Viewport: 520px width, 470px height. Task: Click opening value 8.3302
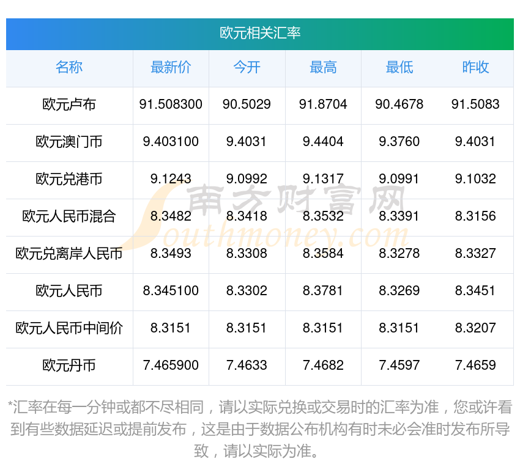(x=247, y=291)
